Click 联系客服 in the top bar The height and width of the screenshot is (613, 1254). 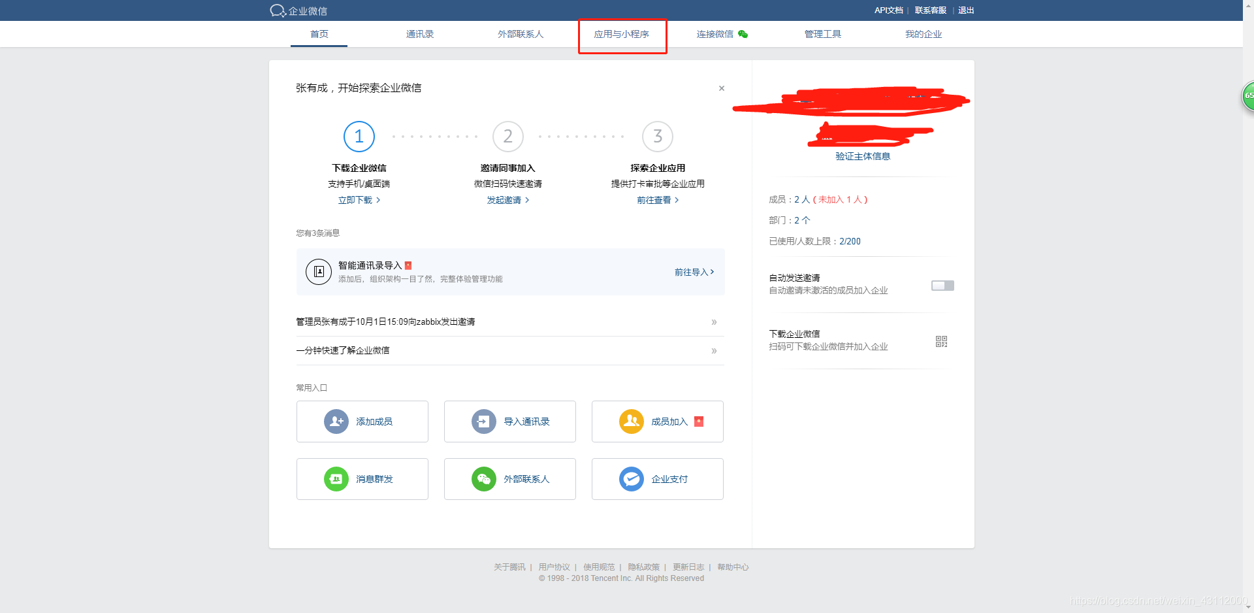[930, 10]
